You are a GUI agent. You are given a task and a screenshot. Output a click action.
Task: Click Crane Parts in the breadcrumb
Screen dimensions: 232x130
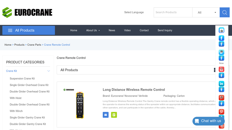pos(34,45)
